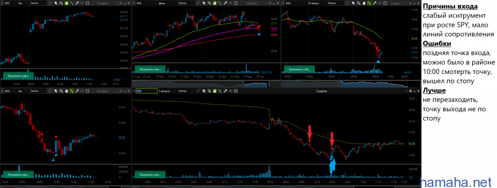Click the KSS ticker input in 1-minute chart
This screenshot has height=188, width=497.
(x=147, y=91)
